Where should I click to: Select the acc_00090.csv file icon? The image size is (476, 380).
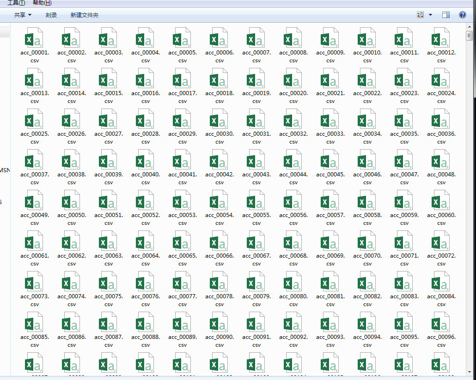point(219,322)
